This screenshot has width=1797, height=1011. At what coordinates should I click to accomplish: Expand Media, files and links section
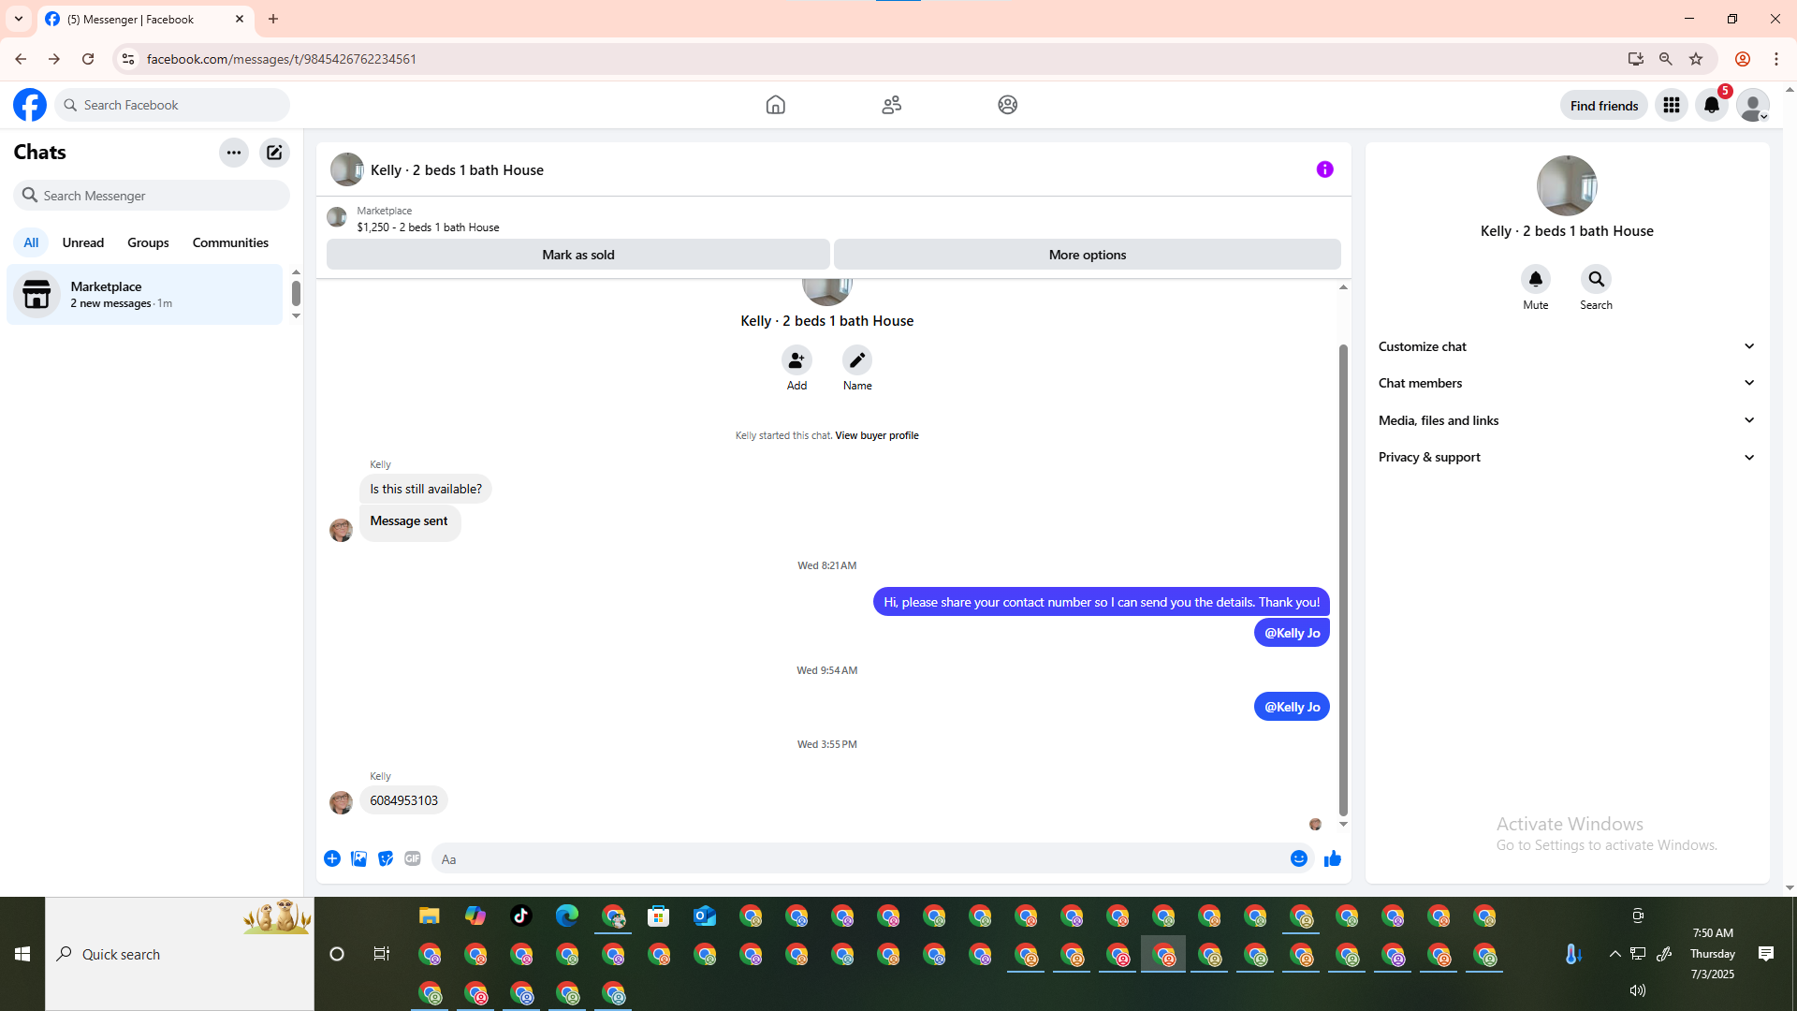tap(1566, 420)
